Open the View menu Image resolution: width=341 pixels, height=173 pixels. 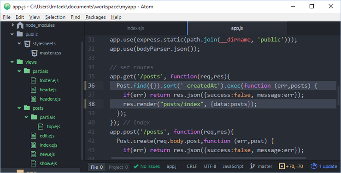[x=35, y=17]
